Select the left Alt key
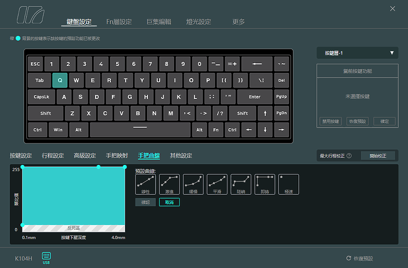 click(x=78, y=130)
